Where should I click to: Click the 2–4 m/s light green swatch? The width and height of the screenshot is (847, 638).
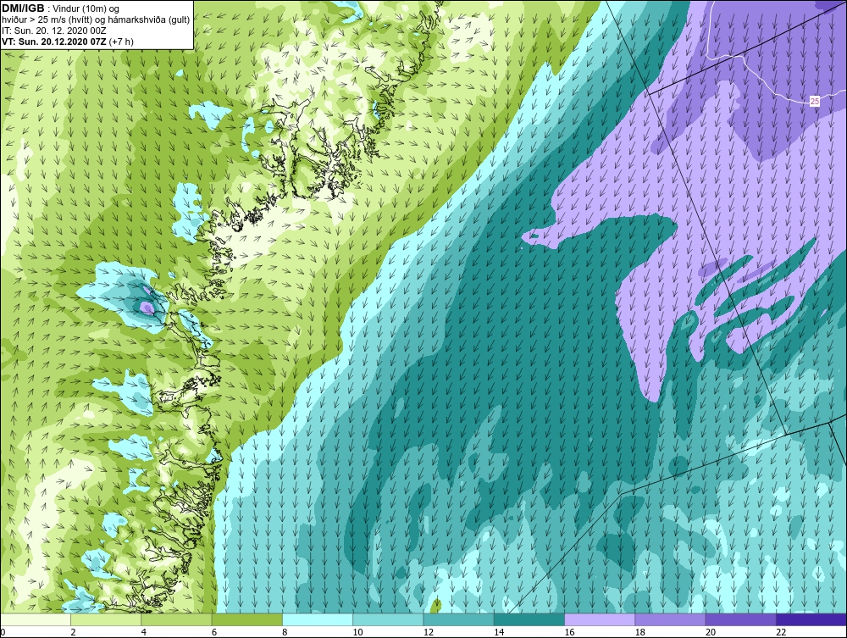coord(106,619)
